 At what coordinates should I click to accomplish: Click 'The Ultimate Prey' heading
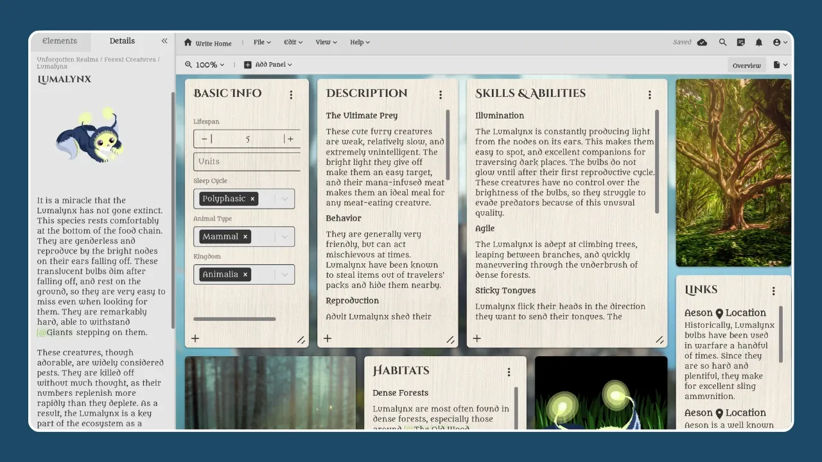click(362, 116)
